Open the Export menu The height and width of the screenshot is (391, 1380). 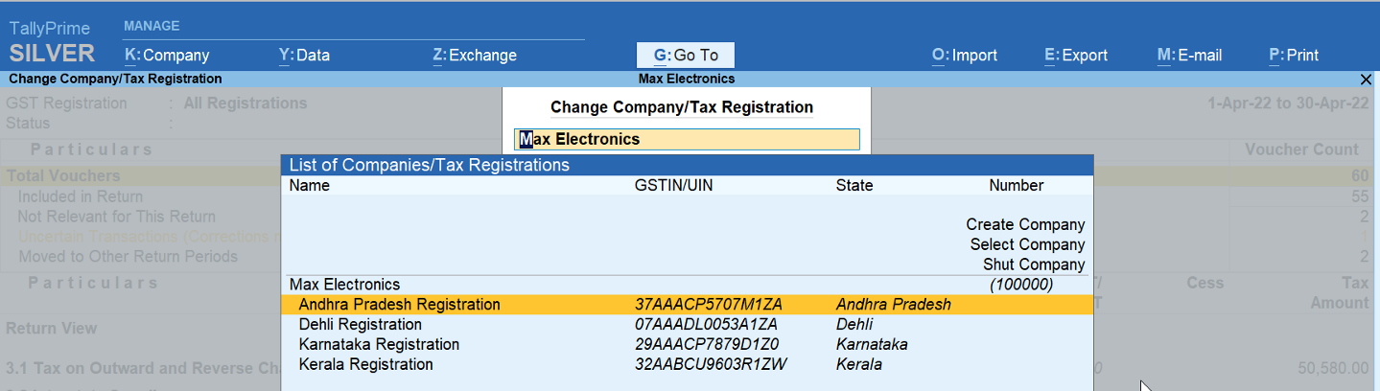(x=1076, y=56)
